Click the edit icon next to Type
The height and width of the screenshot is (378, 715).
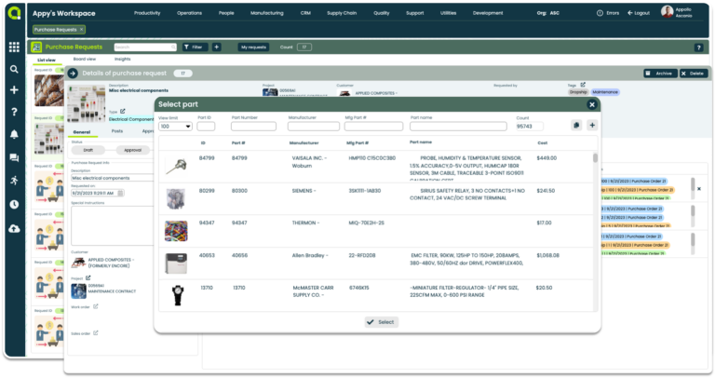(x=123, y=111)
